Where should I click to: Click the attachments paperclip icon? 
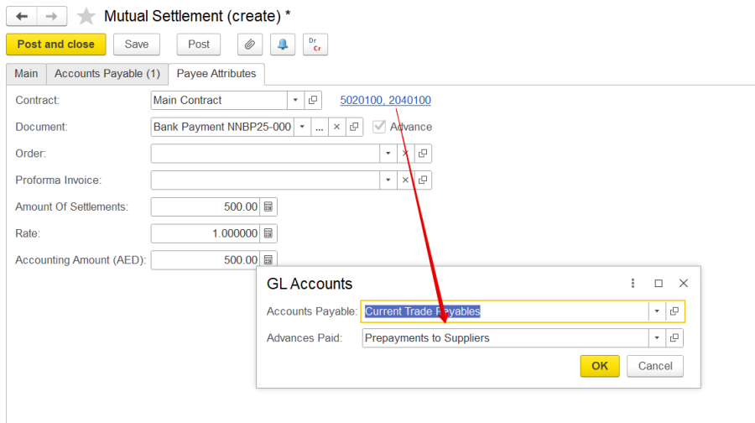tap(249, 44)
